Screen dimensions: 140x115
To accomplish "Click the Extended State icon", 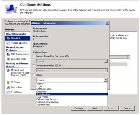I will point(8,59).
